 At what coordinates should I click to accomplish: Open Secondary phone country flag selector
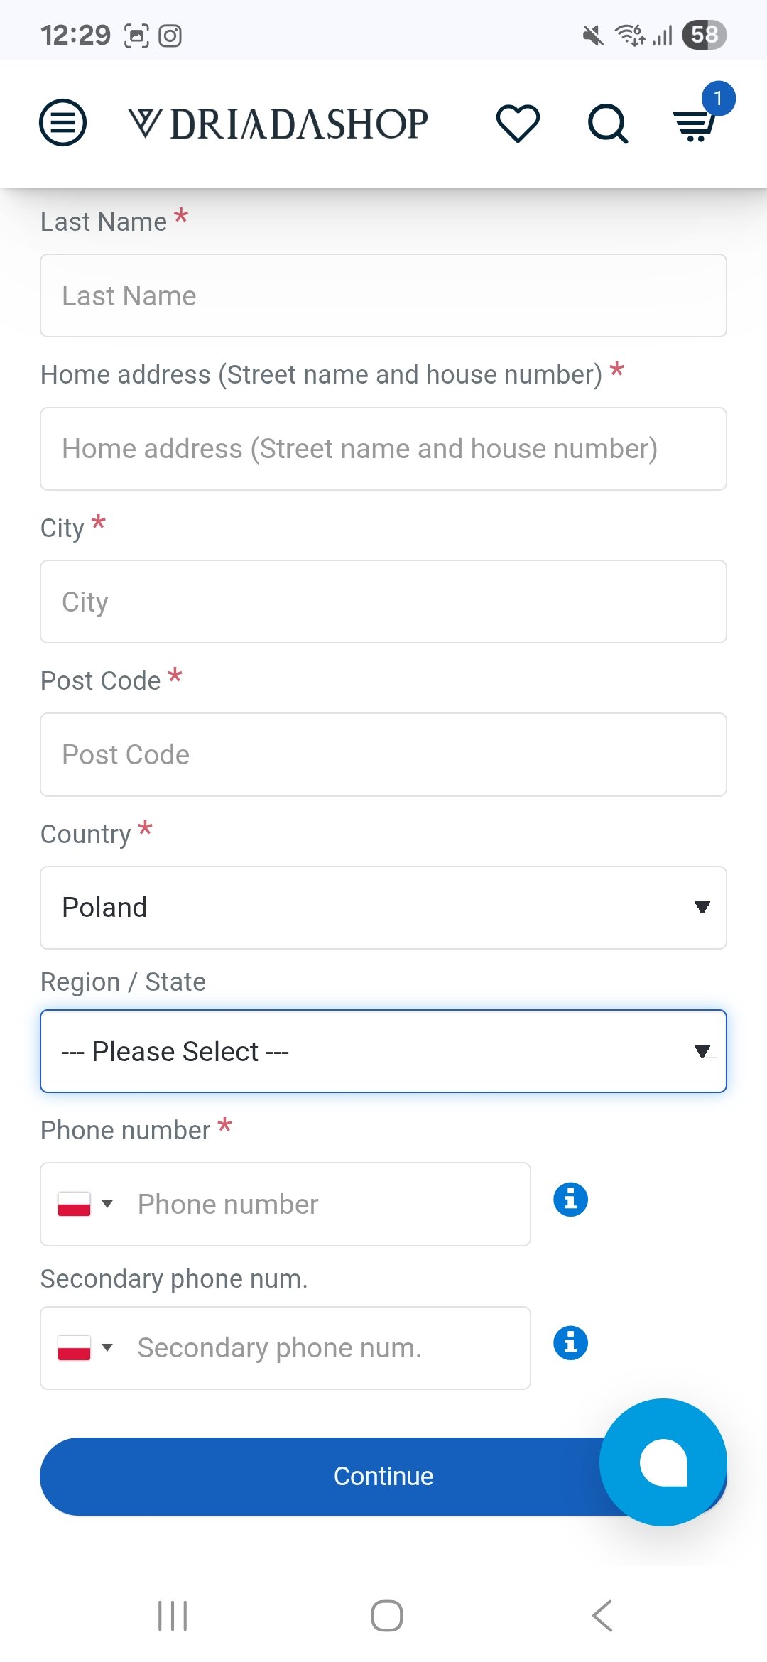point(85,1348)
